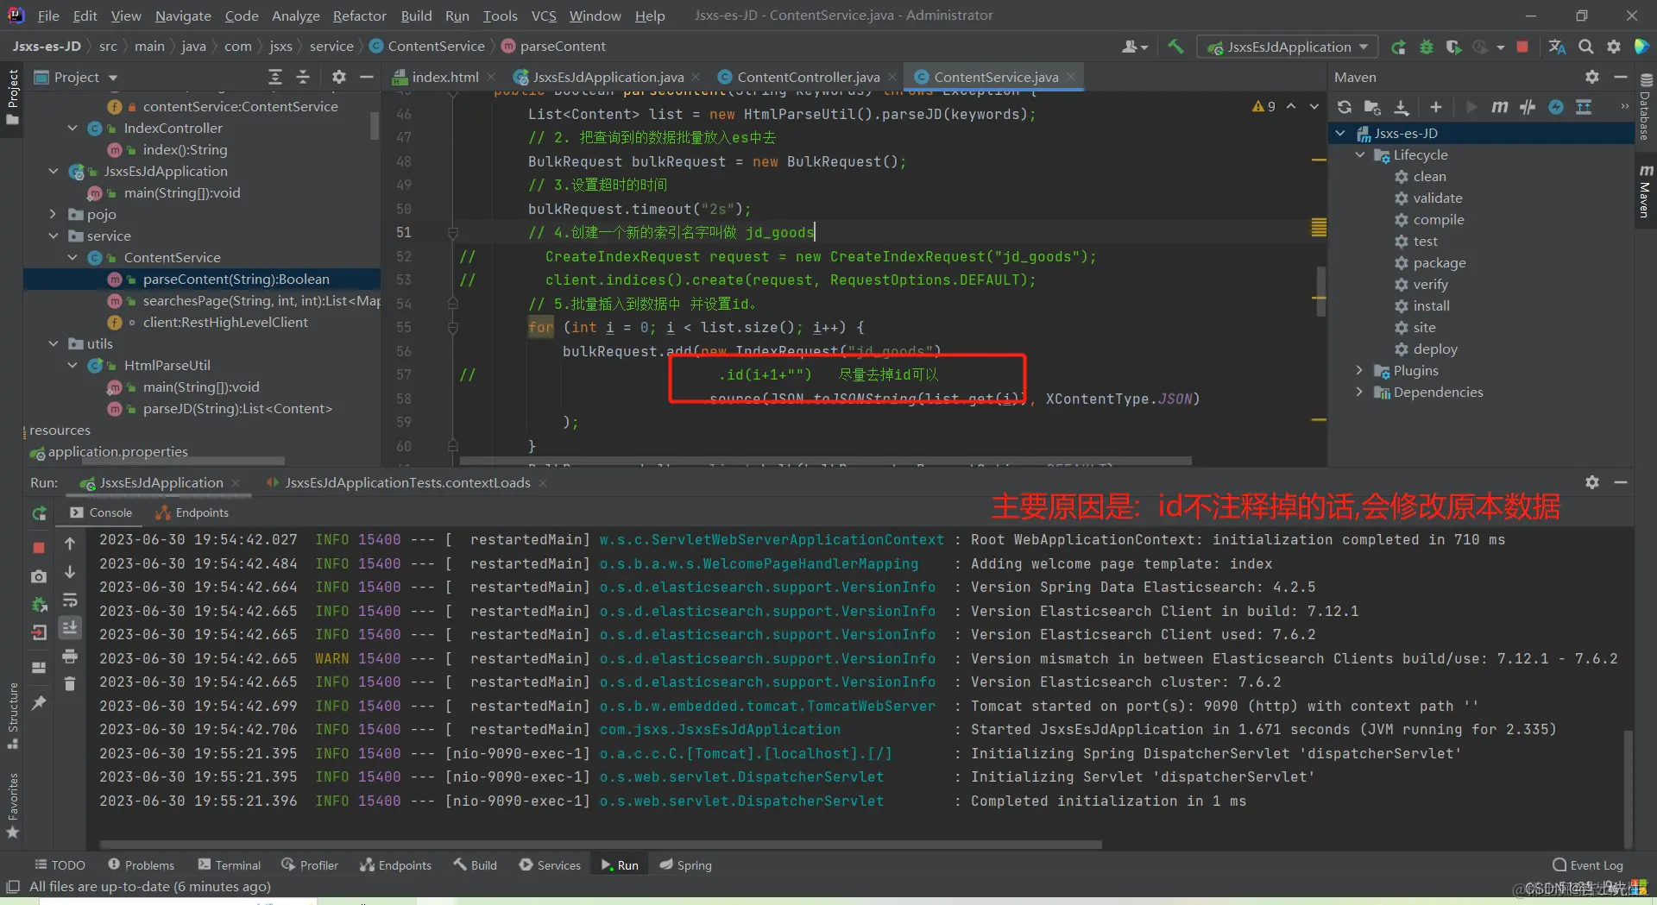Open IDE settings gear in main toolbar
The image size is (1657, 905).
click(1614, 47)
